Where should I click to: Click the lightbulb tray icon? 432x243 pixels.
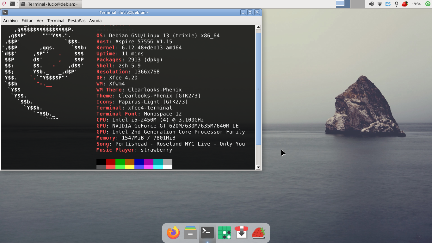click(x=396, y=4)
